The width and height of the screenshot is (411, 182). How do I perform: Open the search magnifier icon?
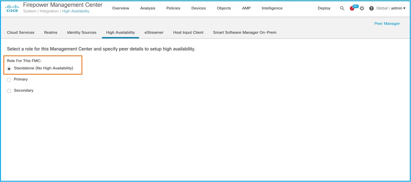pos(342,8)
